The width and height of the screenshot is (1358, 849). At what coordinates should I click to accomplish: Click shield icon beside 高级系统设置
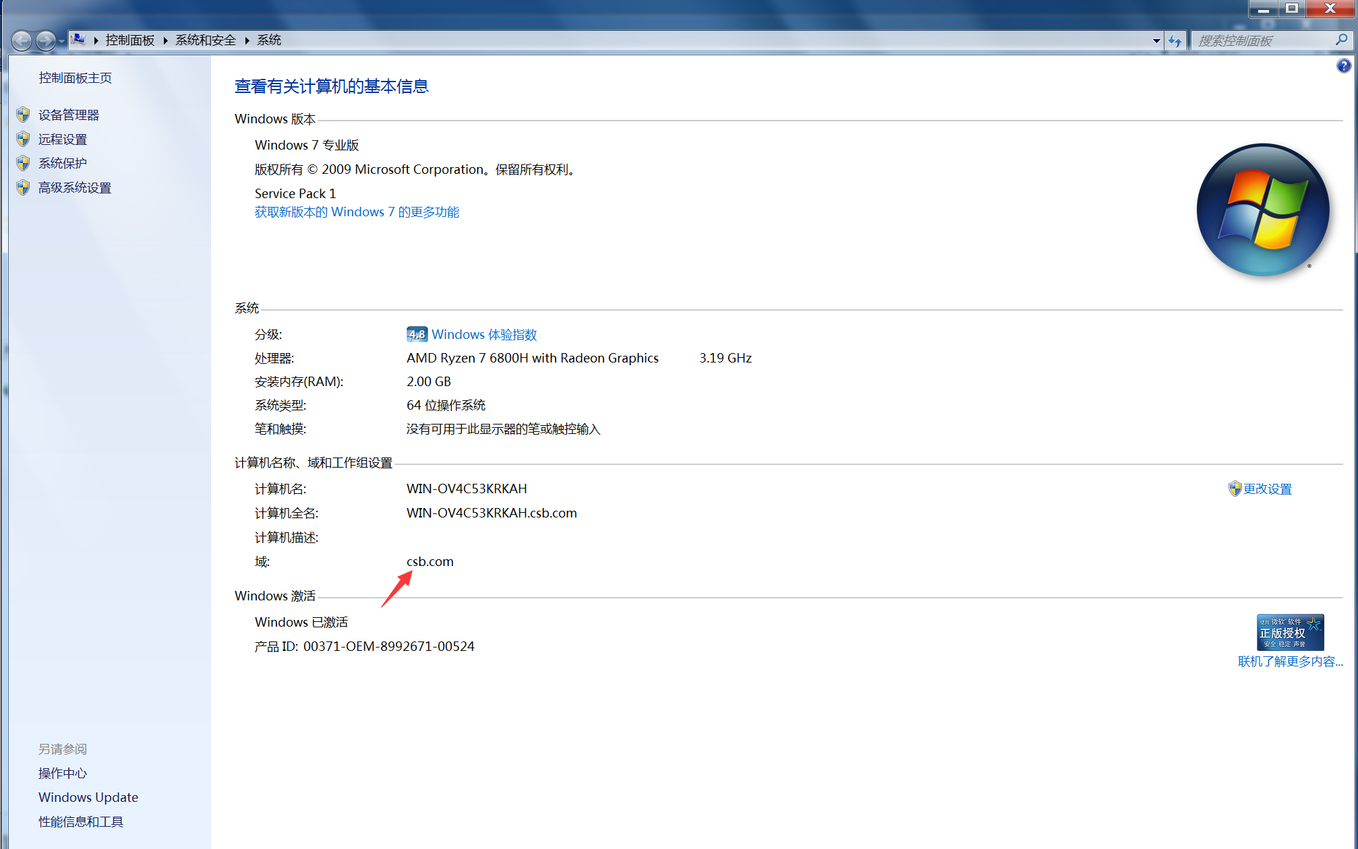pos(24,187)
